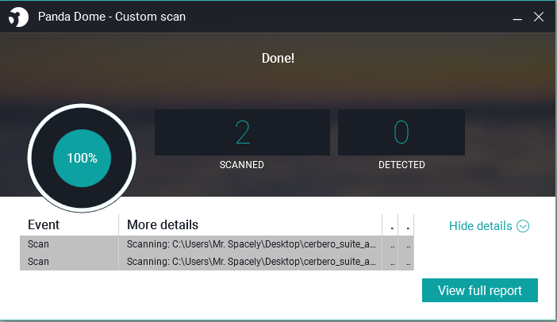Click the fourth narrow column header
The image size is (557, 322).
(x=406, y=224)
